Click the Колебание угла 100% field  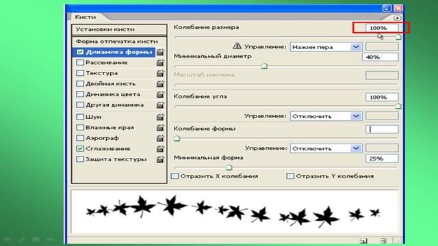(x=382, y=97)
